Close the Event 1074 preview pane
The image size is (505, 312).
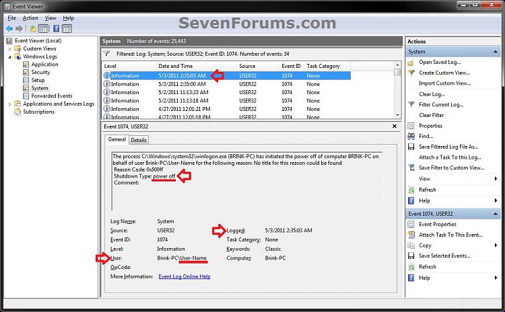(x=395, y=126)
